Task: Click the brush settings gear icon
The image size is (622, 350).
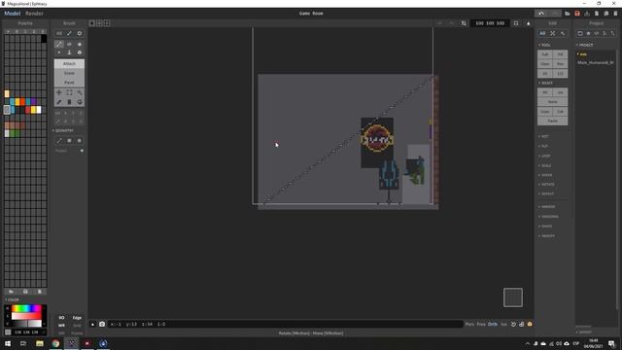Action: click(x=80, y=33)
